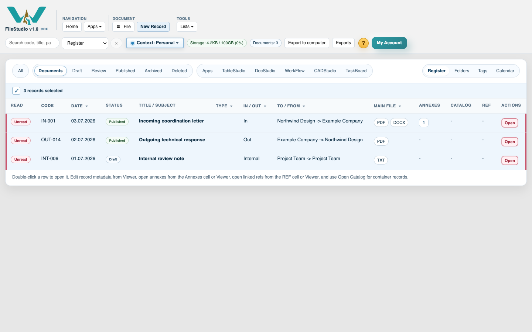Screen dimensions: 532x332
Task: Clear search with the x icon
Action: point(116,43)
